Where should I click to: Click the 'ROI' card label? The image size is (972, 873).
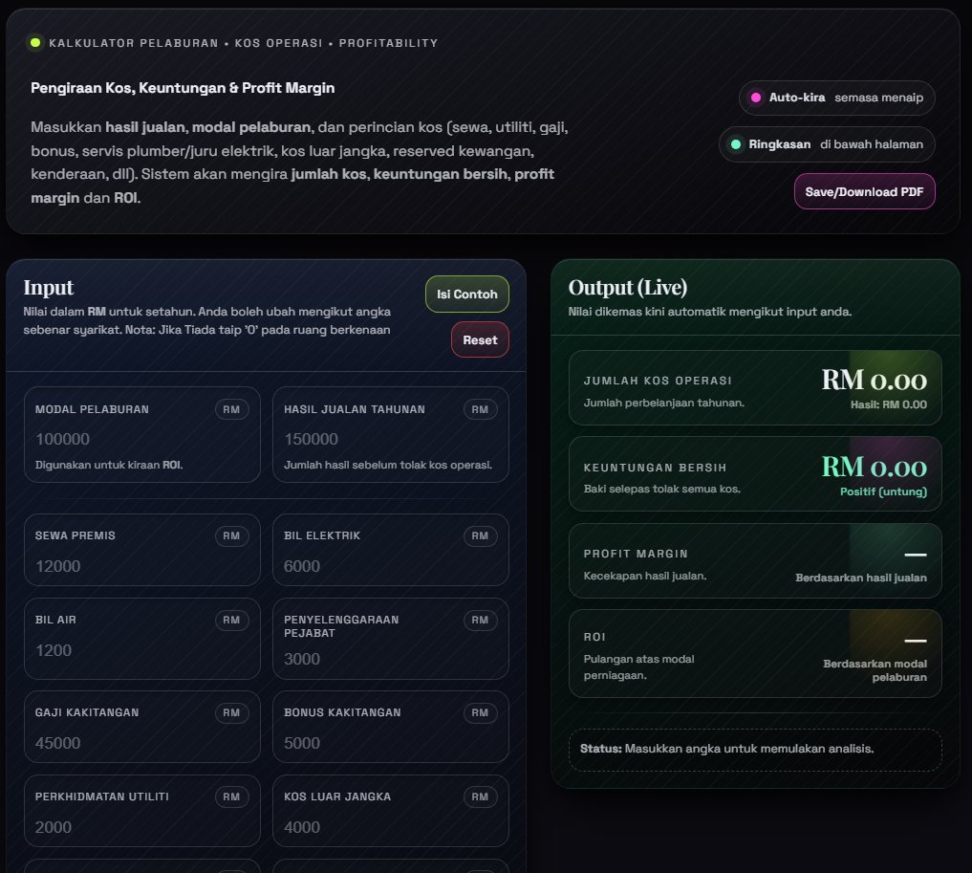(x=594, y=637)
